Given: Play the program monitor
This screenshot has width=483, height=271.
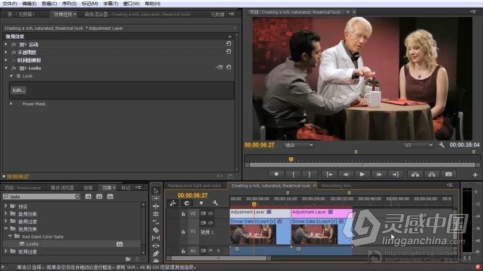Looking at the screenshot, I should [363, 175].
